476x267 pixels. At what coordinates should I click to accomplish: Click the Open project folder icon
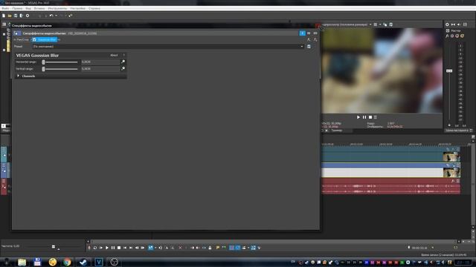10,16
